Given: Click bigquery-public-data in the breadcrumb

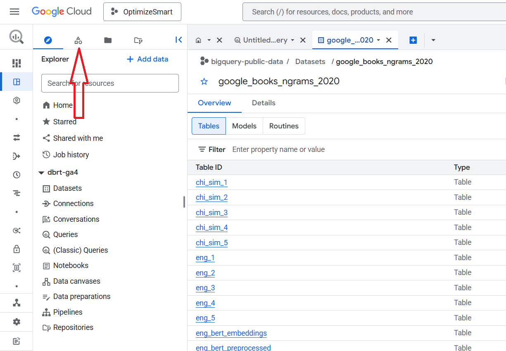Looking at the screenshot, I should (x=247, y=62).
